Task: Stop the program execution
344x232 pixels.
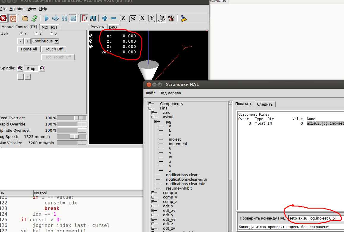Action: pyautogui.click(x=73, y=18)
